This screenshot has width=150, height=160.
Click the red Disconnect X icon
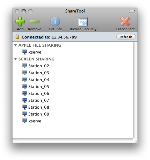[x=125, y=21]
